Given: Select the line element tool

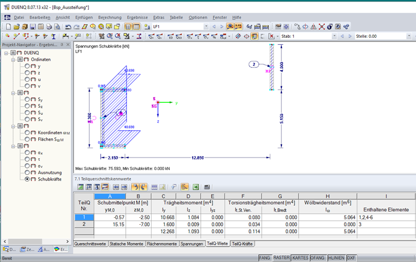Looking at the screenshot, I should coord(16,36).
